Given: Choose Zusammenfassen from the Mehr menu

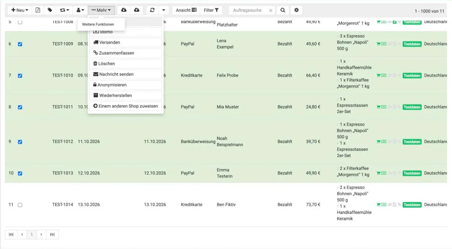Looking at the screenshot, I should 125,53.
